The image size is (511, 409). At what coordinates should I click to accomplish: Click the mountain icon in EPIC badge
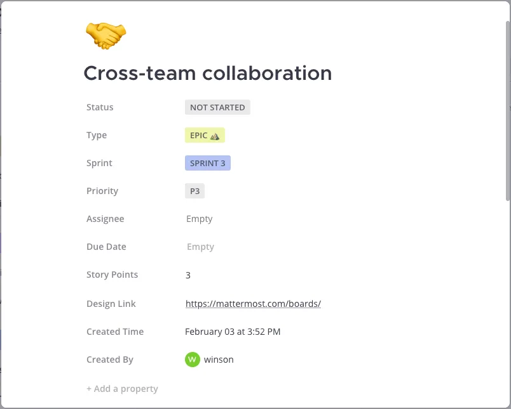(215, 136)
